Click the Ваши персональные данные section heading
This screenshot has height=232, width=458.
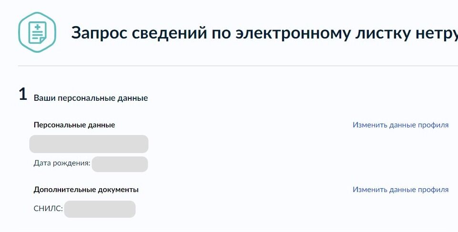(x=91, y=98)
